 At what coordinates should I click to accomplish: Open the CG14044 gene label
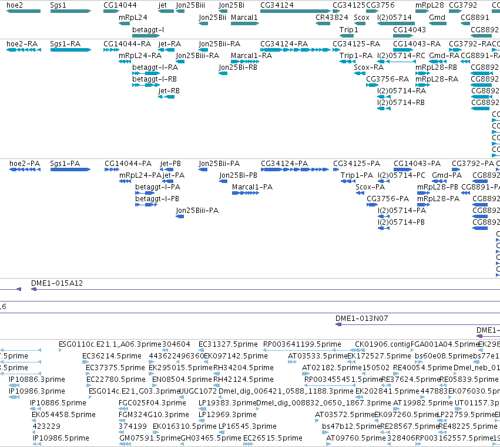120,5
